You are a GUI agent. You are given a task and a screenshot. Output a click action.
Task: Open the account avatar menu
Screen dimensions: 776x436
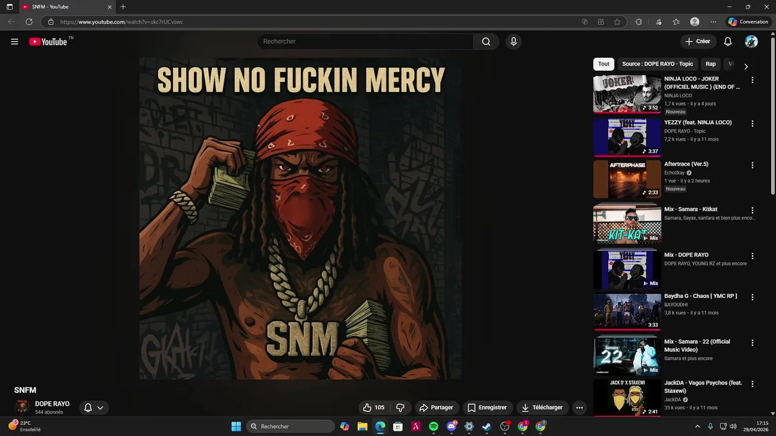tap(751, 41)
